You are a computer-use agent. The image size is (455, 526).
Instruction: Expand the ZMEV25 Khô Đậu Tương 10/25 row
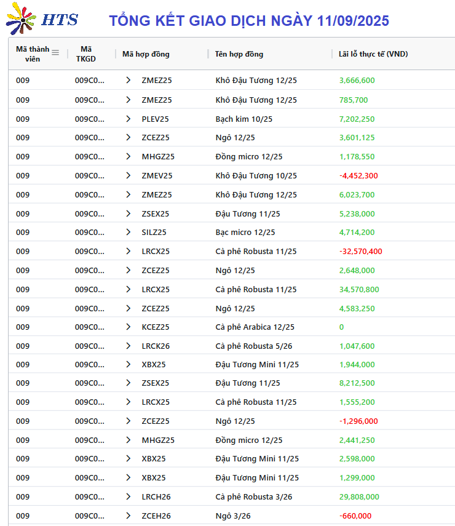[128, 175]
